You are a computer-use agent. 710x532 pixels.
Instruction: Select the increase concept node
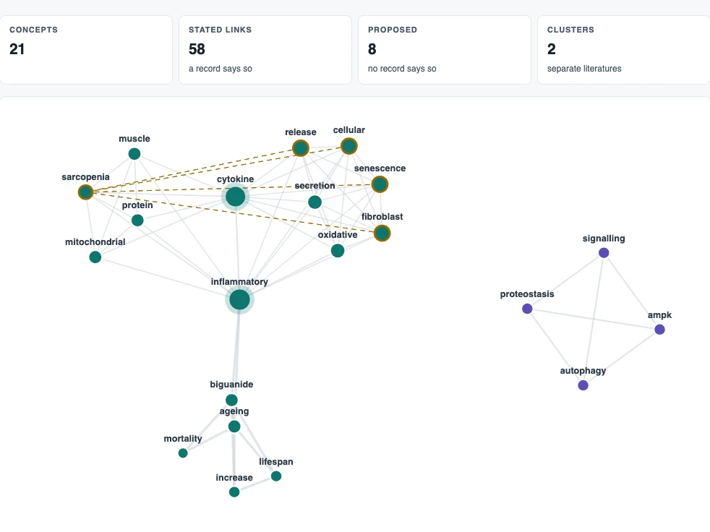(234, 492)
